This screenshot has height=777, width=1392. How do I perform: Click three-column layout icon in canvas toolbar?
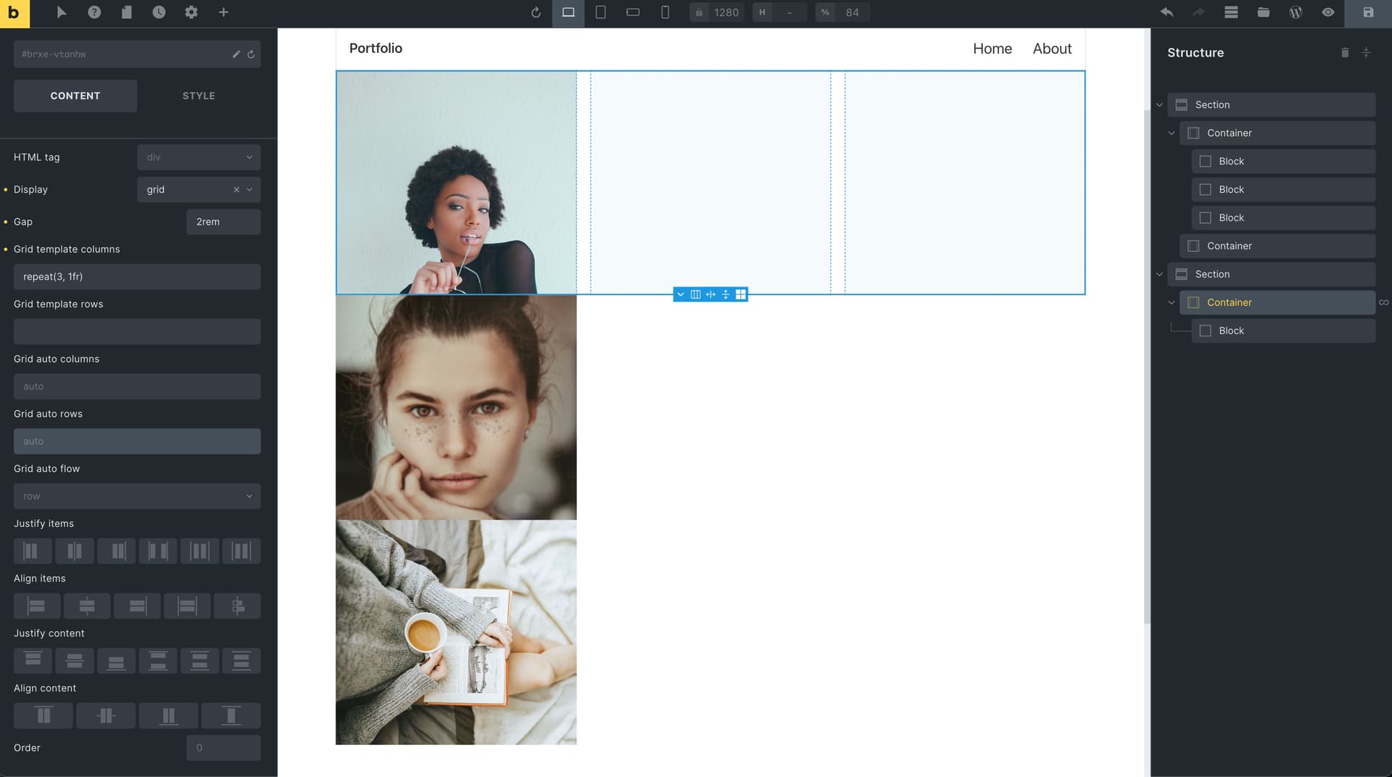pos(695,294)
